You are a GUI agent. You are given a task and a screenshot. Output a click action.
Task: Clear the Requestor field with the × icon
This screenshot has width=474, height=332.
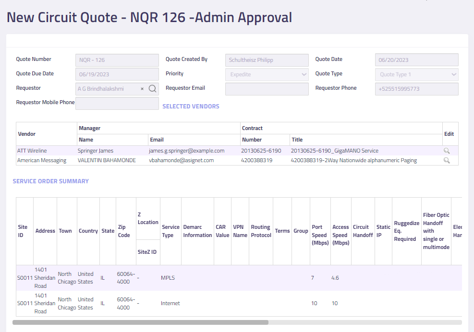click(x=142, y=89)
